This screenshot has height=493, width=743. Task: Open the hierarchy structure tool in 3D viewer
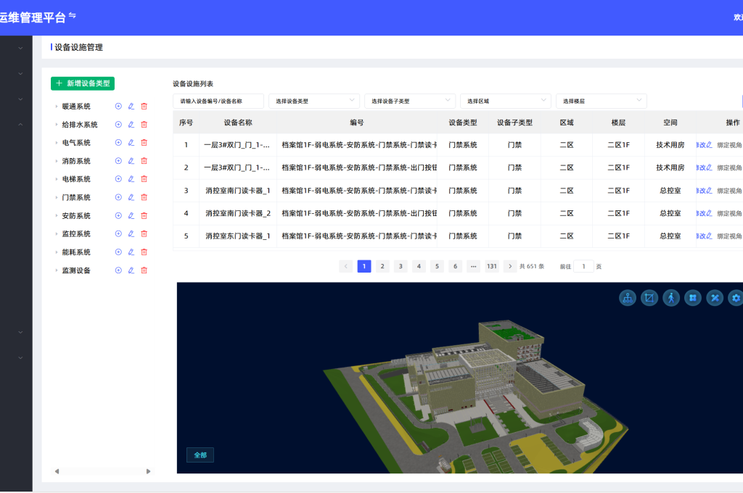point(628,298)
